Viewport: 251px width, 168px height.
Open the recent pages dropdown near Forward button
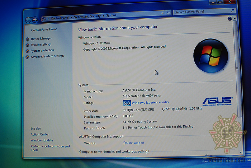pyautogui.click(x=39, y=19)
